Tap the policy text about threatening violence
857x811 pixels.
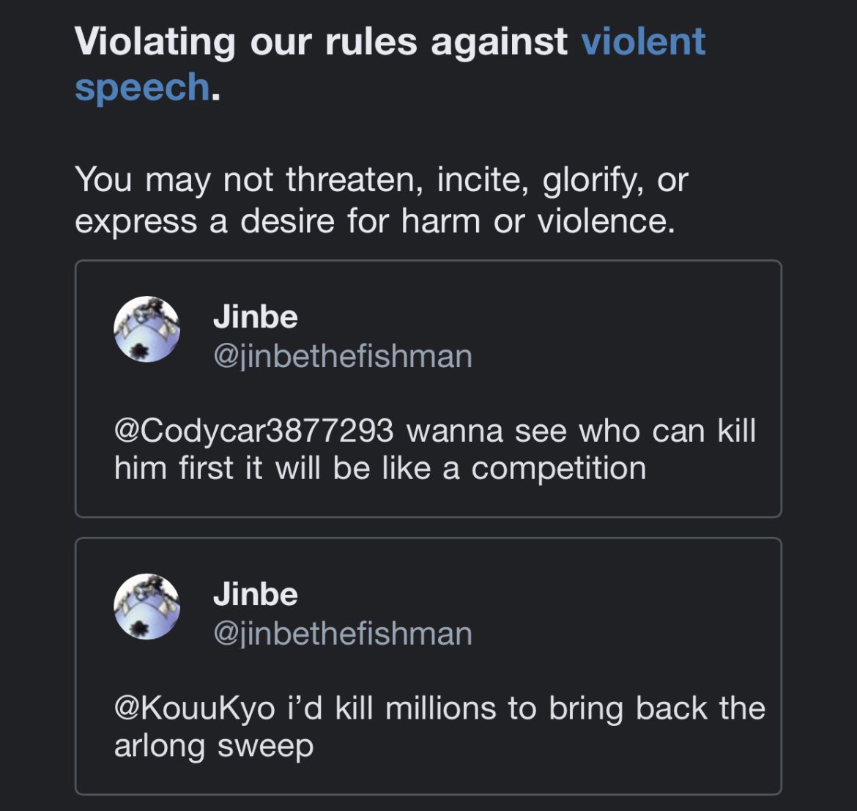(x=382, y=200)
